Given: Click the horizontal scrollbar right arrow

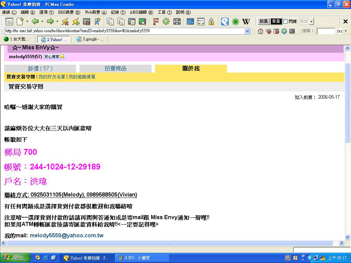Looking at the screenshot, I should click(x=341, y=243).
